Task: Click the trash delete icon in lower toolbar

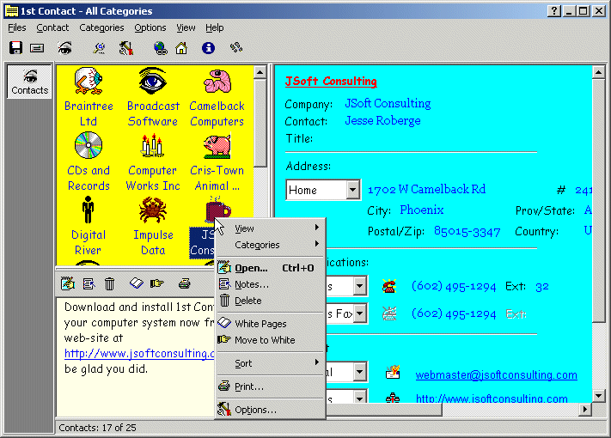Action: point(109,283)
